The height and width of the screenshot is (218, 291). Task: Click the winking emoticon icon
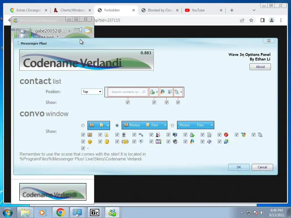tap(107, 142)
